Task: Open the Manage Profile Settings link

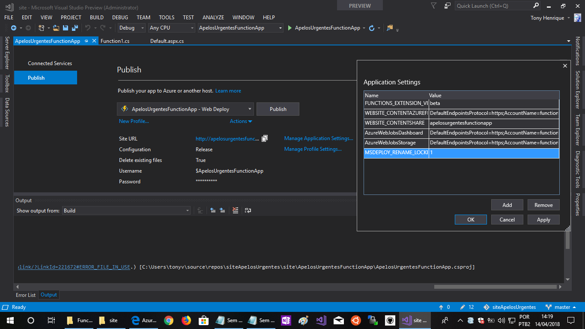Action: coord(313,149)
